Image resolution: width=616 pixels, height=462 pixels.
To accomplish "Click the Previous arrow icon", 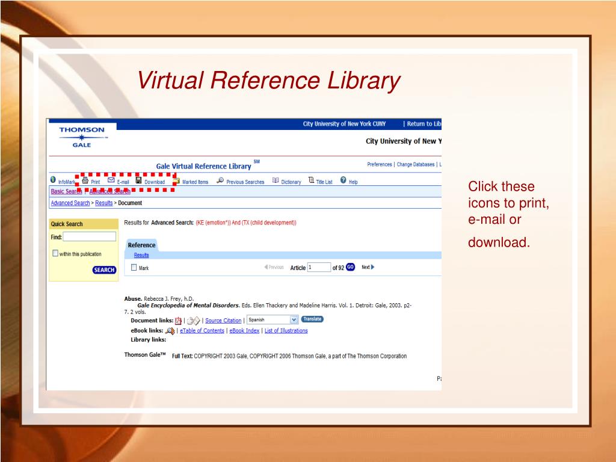I will [x=266, y=267].
